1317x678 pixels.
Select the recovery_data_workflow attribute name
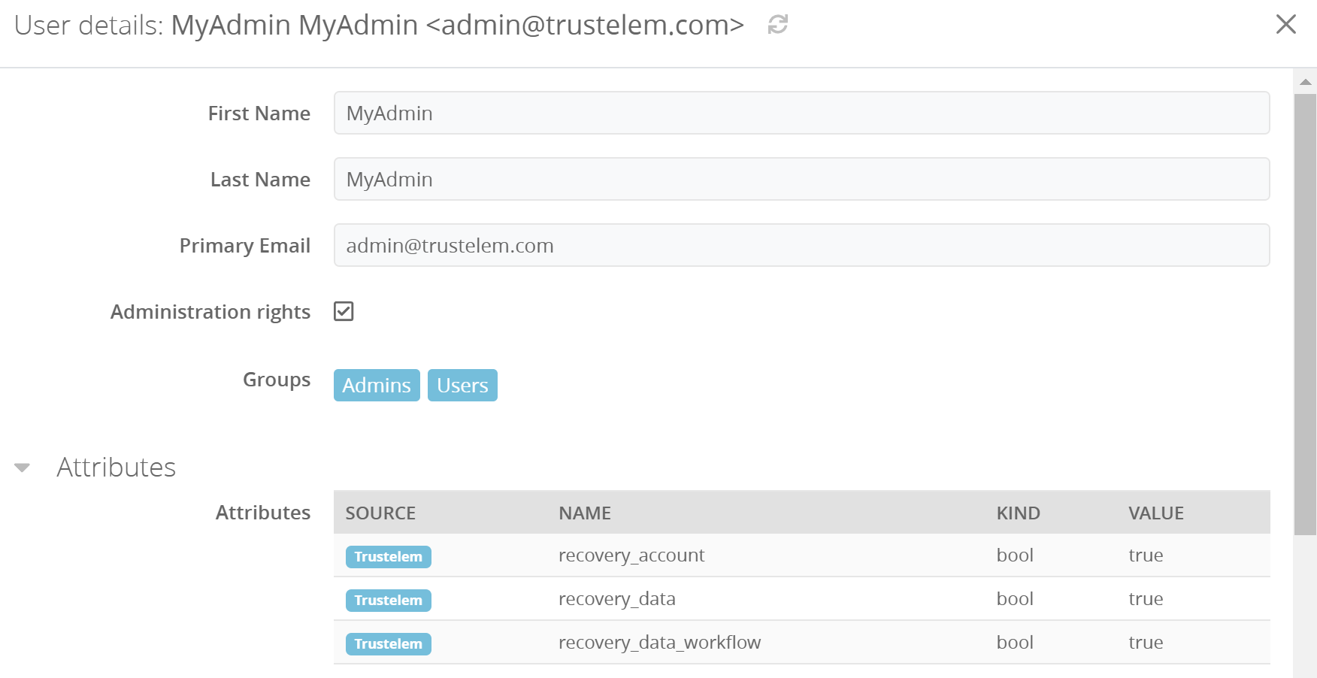click(660, 643)
